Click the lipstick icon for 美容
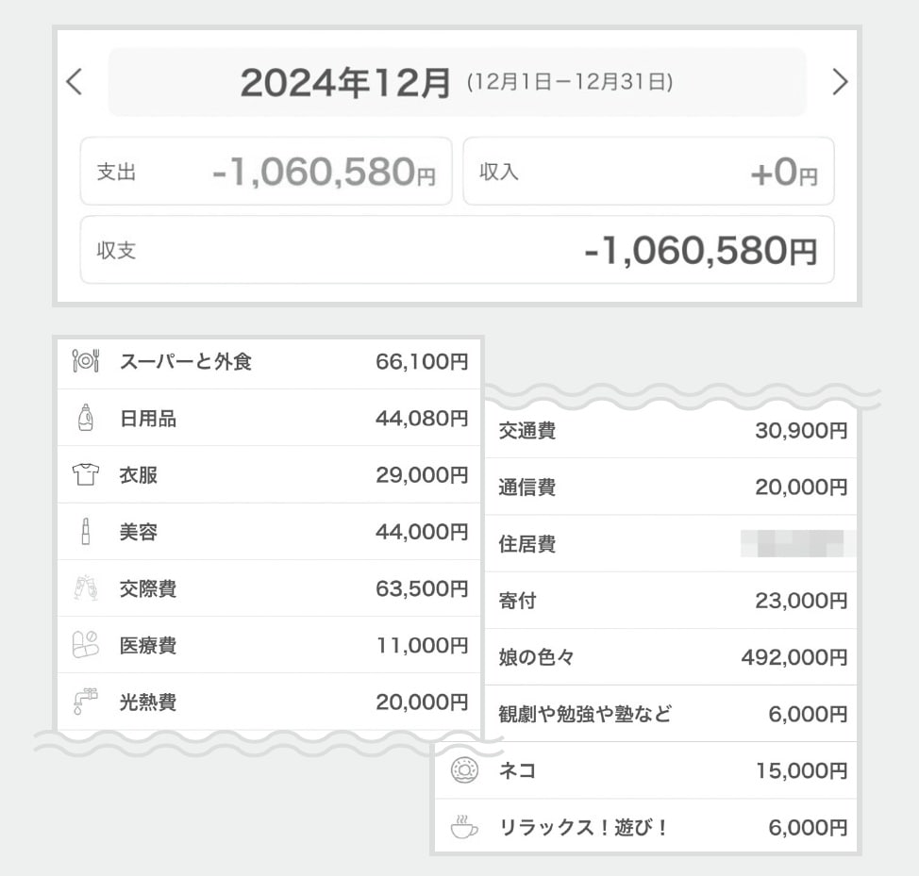 pos(86,532)
